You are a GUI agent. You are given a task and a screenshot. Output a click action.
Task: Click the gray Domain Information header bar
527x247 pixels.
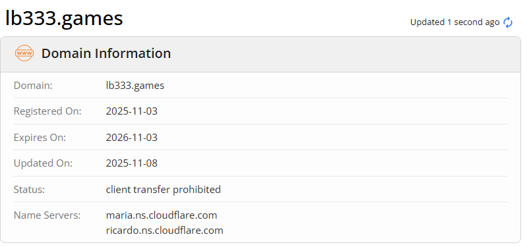click(261, 54)
